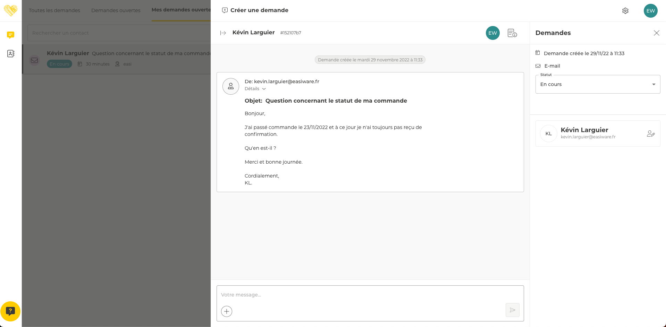Click the yellow heart app logo
666x327 pixels.
point(10,10)
